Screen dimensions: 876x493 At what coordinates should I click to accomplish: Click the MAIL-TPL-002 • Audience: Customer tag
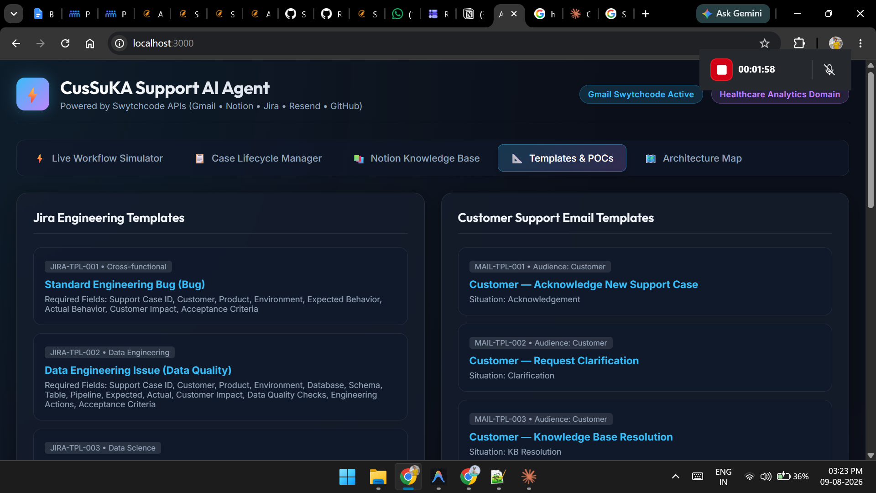point(541,343)
